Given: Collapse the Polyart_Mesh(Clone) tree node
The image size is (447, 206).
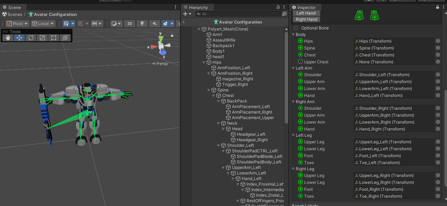Looking at the screenshot, I should (x=199, y=29).
